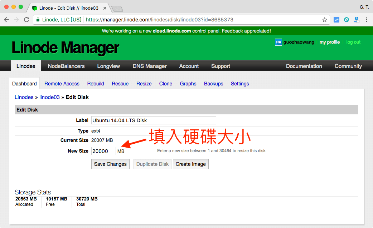The image size is (373, 228).
Task: Switch to the Rebuild tab
Action: tap(96, 84)
